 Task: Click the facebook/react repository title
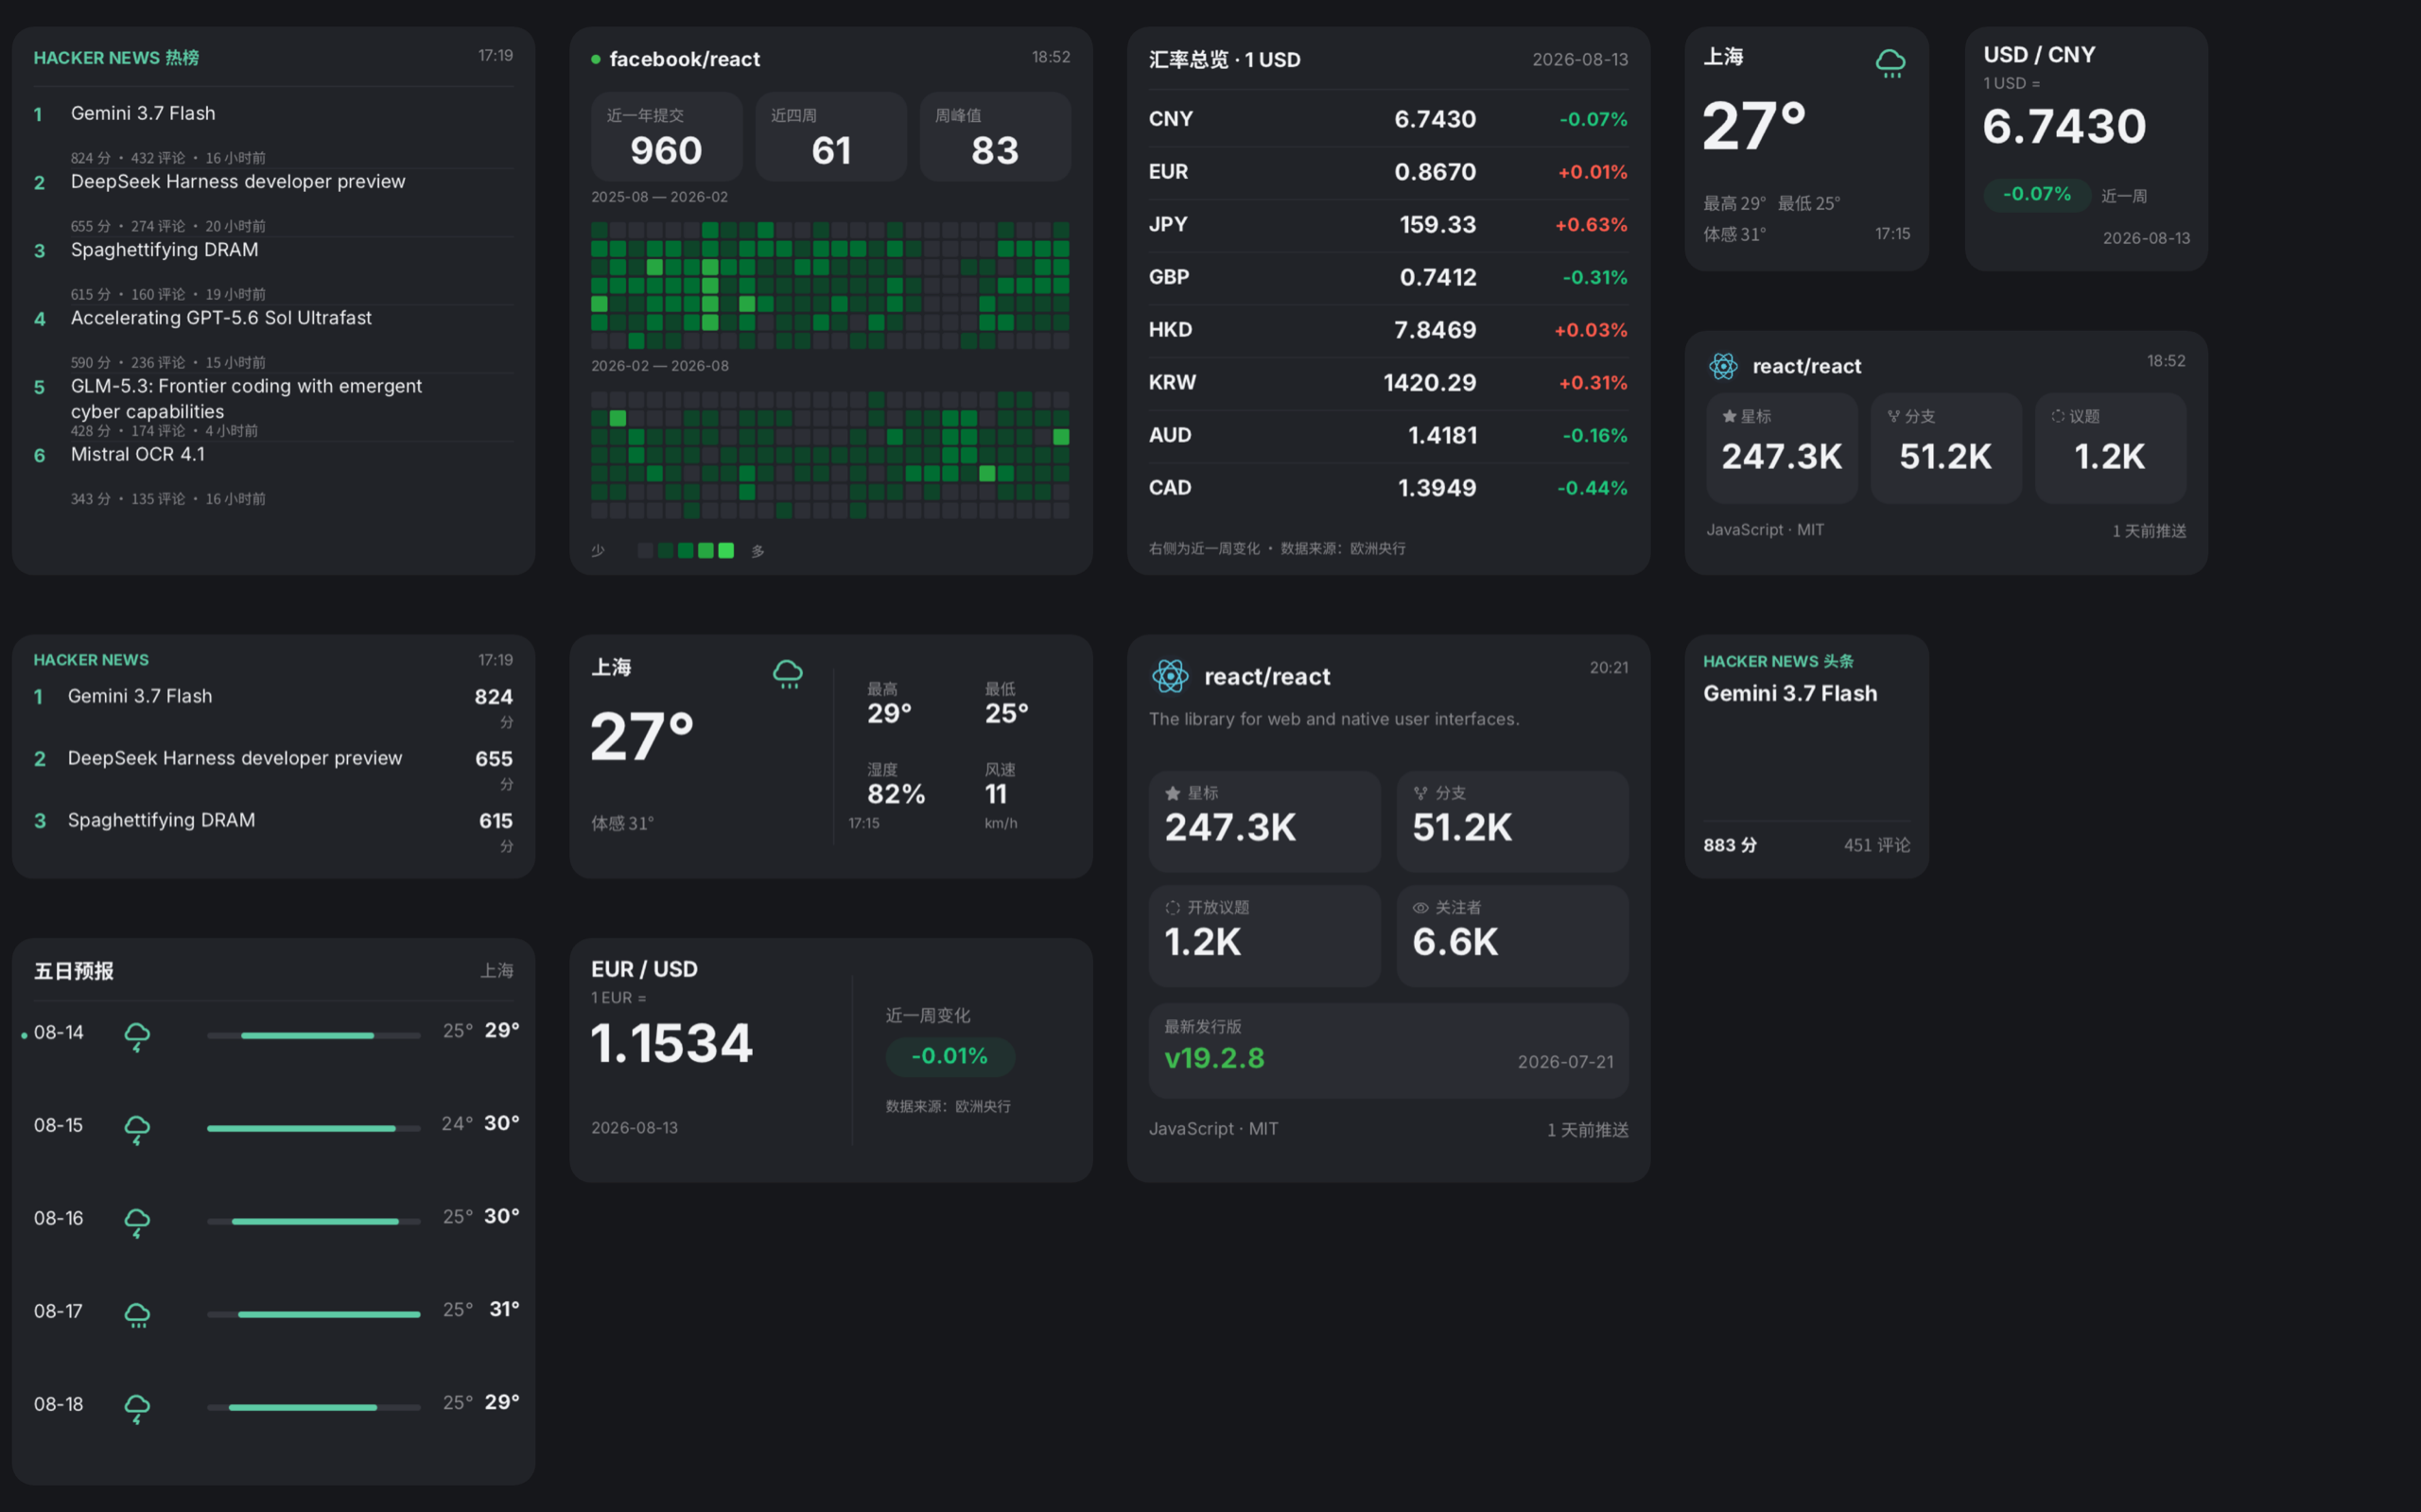[685, 59]
